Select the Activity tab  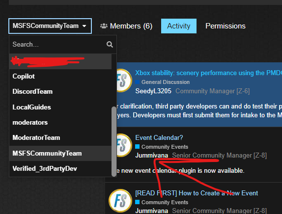tap(179, 26)
